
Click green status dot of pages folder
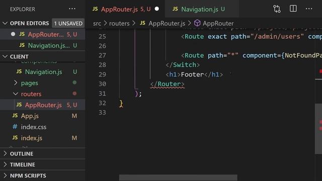tap(74, 82)
